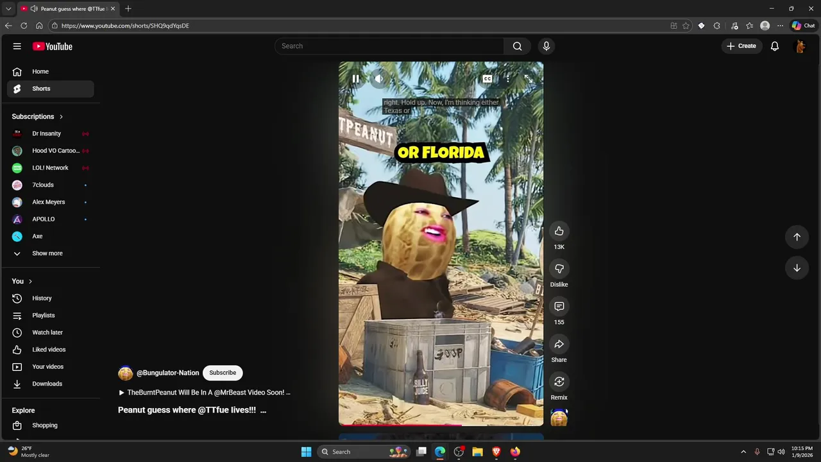Select Shorts in the sidebar
The height and width of the screenshot is (462, 821).
(51, 89)
